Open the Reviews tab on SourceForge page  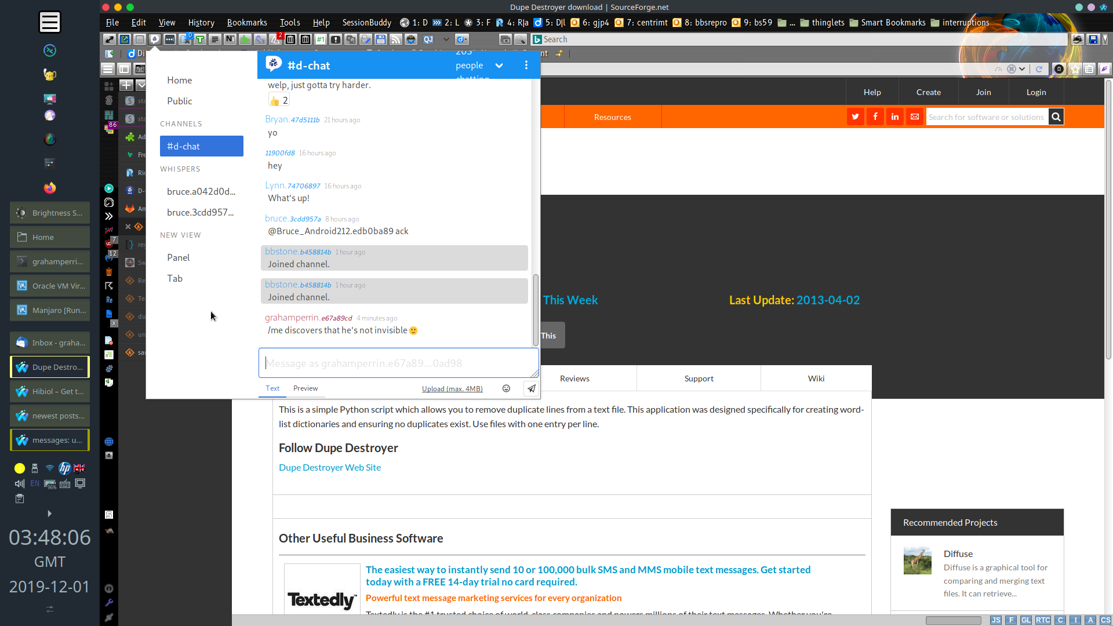click(574, 378)
